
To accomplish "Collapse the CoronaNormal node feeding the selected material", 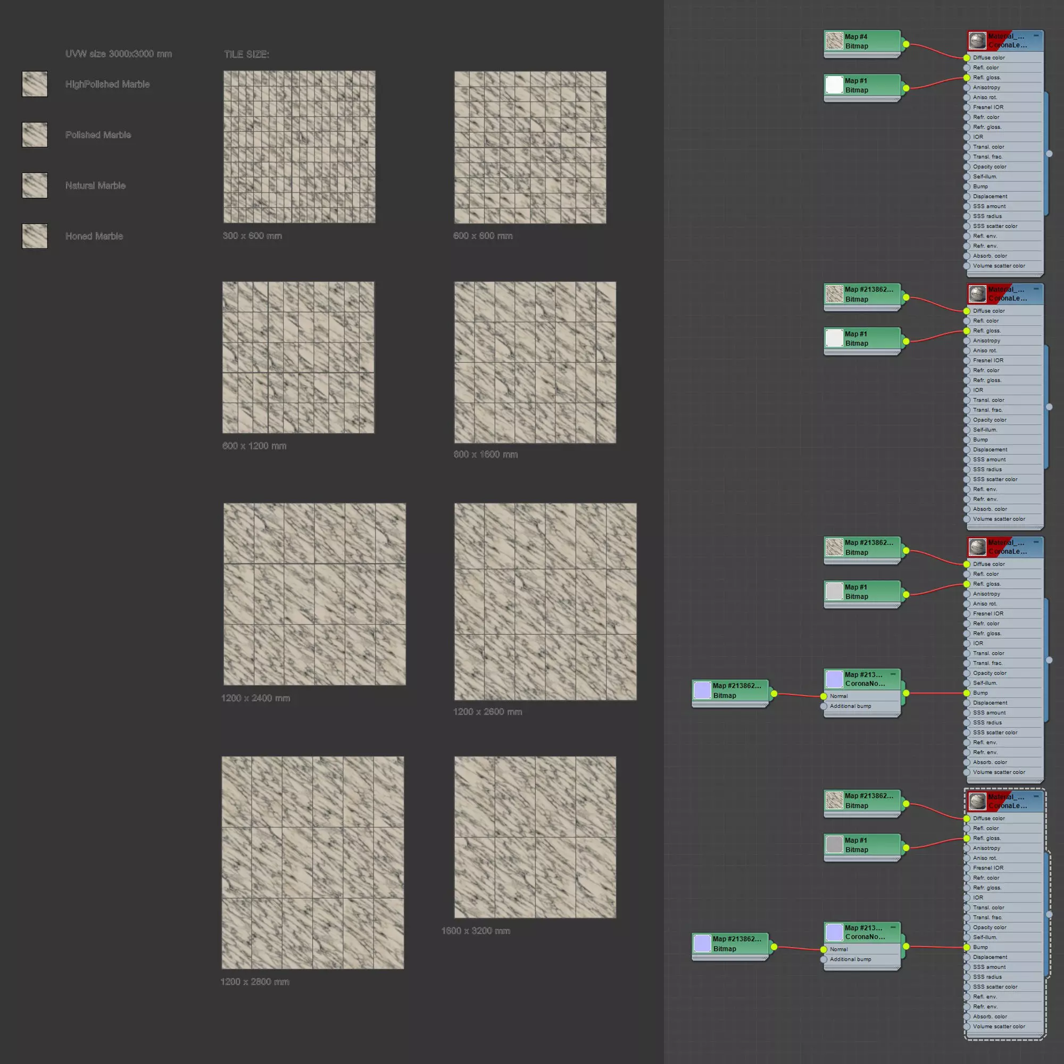I will pos(893,927).
